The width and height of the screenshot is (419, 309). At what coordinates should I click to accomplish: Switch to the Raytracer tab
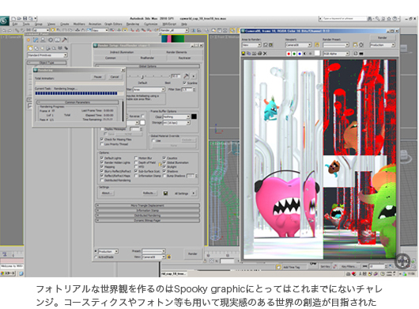tap(184, 58)
